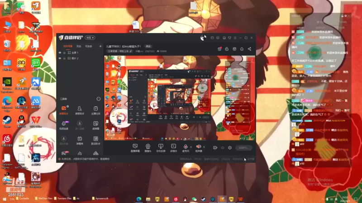
Task: Open the Edge icon on the taskbar
Action: point(139,199)
